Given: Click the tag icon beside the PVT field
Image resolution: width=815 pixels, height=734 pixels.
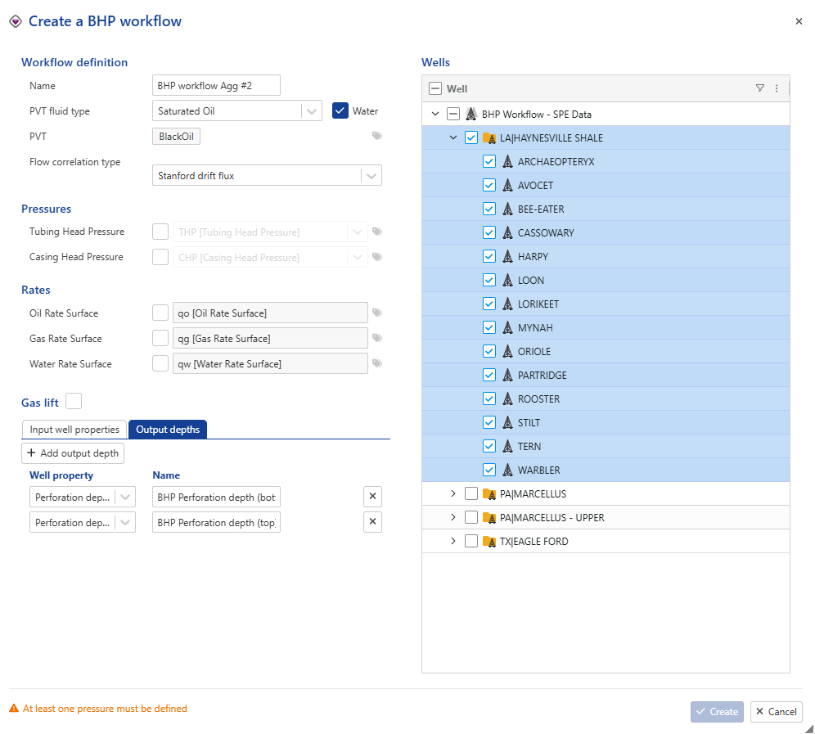Looking at the screenshot, I should (376, 137).
